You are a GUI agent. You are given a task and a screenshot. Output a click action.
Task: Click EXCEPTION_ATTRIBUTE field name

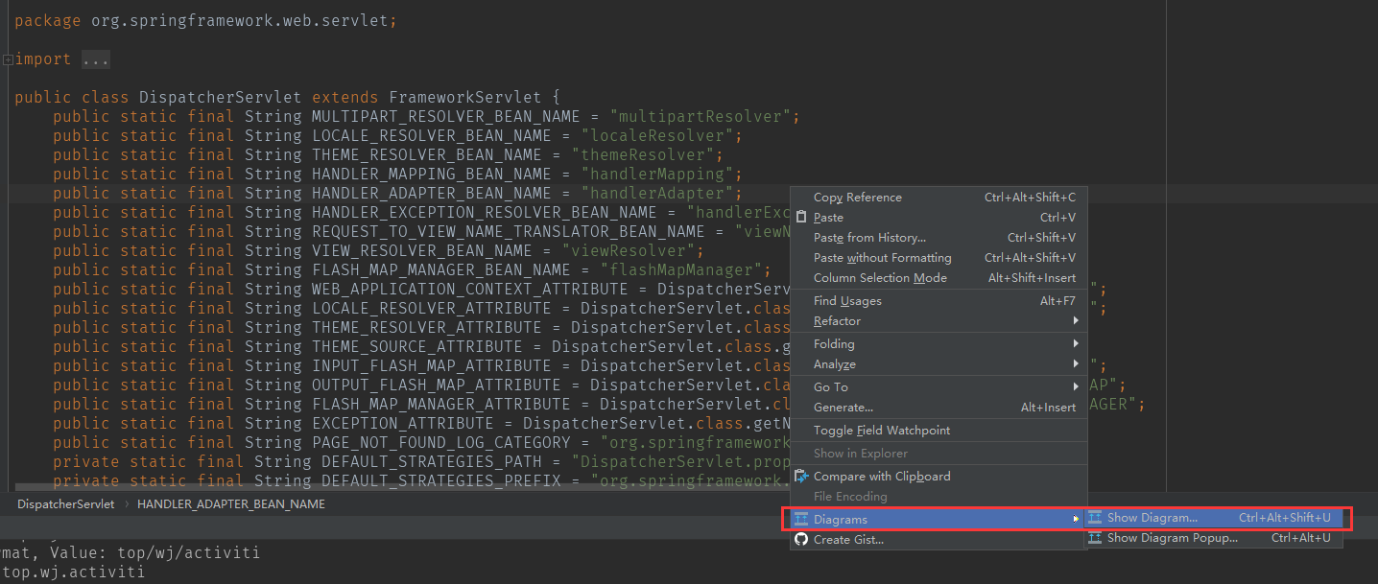(x=403, y=424)
